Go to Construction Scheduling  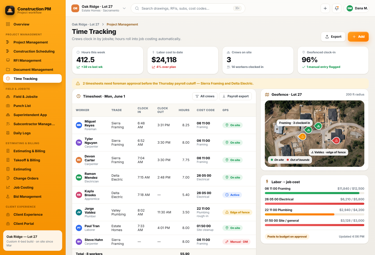click(x=32, y=51)
